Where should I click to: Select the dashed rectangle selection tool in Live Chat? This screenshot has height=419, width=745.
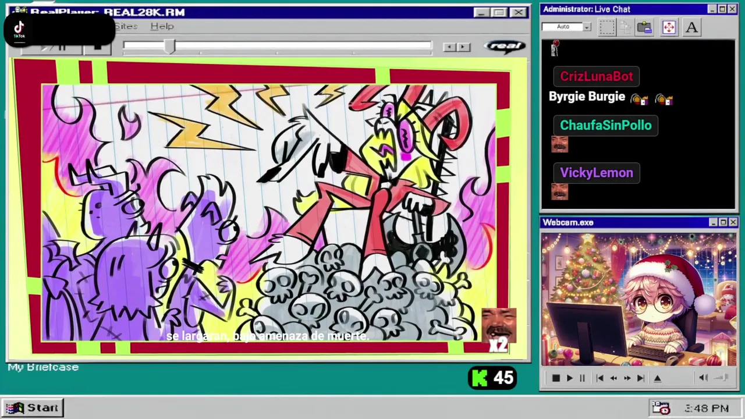606,27
